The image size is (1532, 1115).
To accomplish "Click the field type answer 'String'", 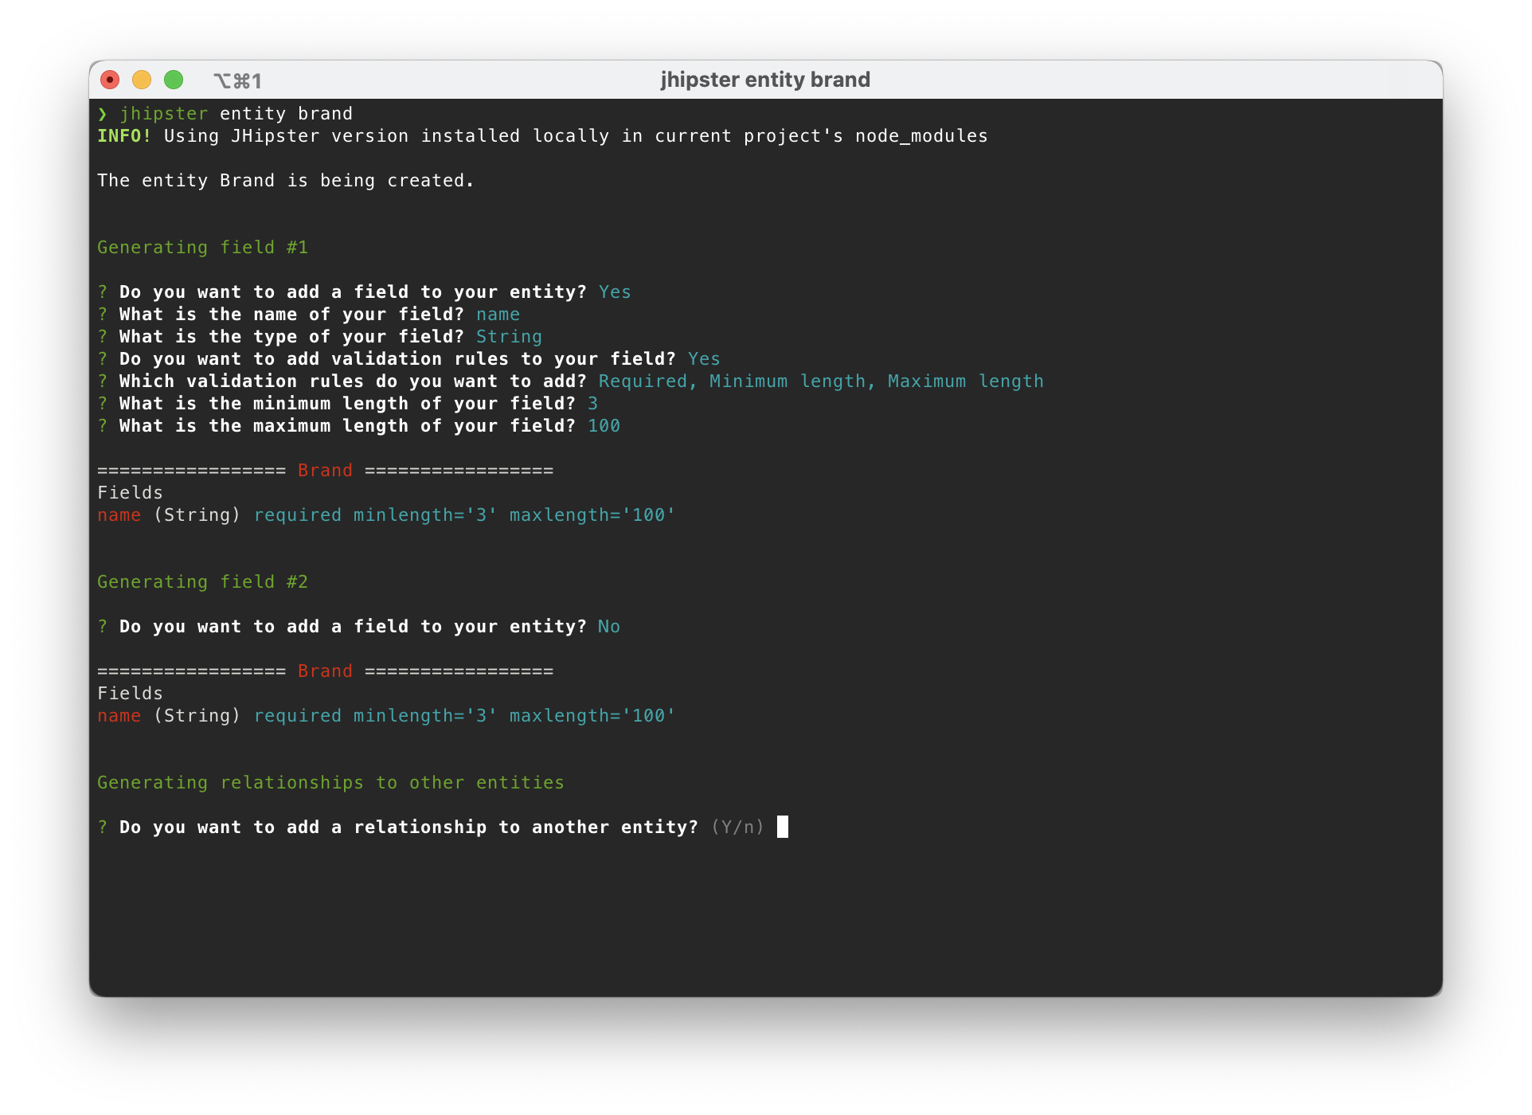I will (509, 337).
